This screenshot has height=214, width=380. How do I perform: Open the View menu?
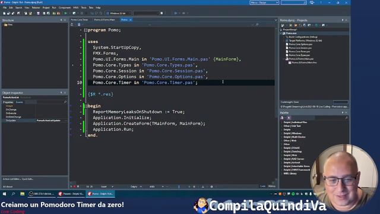pyautogui.click(x=27, y=8)
